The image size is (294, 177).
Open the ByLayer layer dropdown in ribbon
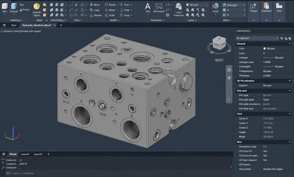tap(197, 5)
